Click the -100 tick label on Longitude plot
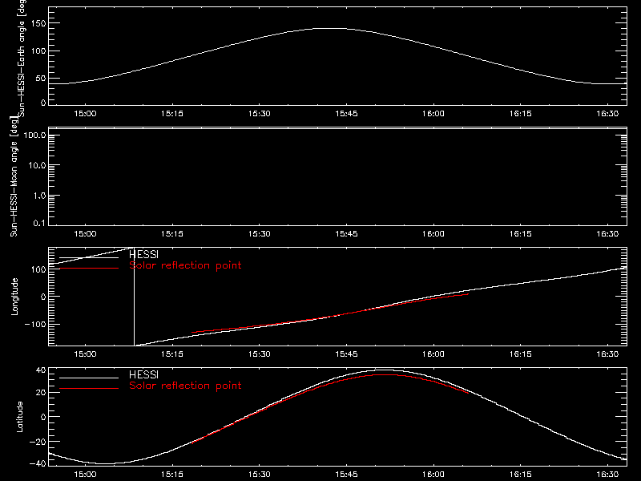The height and width of the screenshot is (481, 641). click(35, 325)
